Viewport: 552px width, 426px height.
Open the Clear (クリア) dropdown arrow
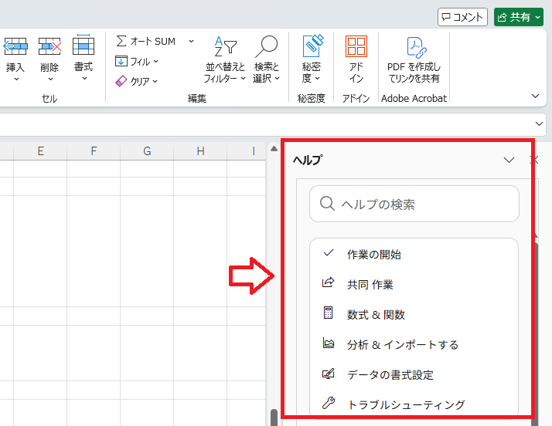tap(155, 82)
